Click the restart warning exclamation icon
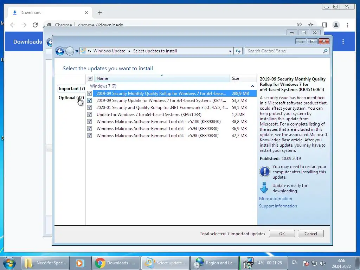The width and height of the screenshot is (360, 270). [x=264, y=172]
